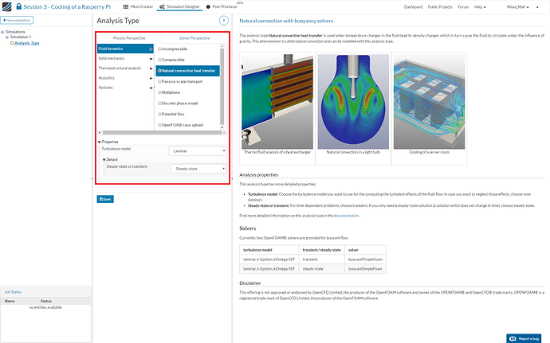The height and width of the screenshot is (343, 550).
Task: Open the Help dropdown menu
Action: [480, 7]
